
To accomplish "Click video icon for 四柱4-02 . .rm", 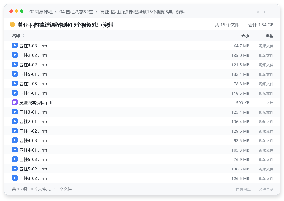I will (x=15, y=64).
